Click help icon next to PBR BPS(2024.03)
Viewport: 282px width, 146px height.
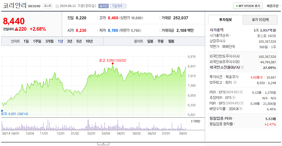coord(242,103)
